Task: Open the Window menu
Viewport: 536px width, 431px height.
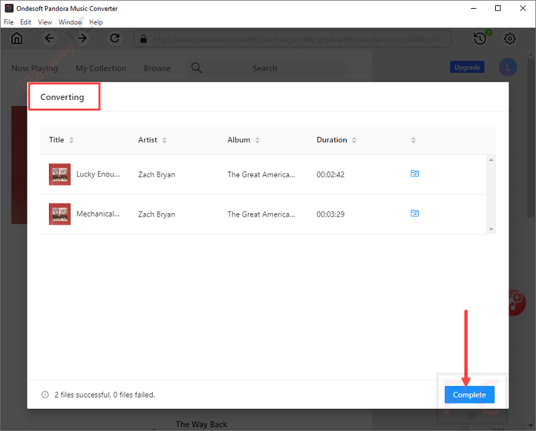Action: coord(70,22)
